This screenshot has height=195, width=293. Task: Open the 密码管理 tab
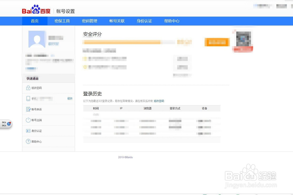[x=89, y=21]
